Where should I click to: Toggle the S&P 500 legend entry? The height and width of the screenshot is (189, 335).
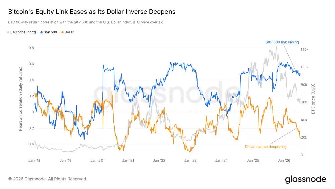click(49, 32)
